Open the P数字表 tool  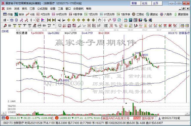[x=76, y=14]
